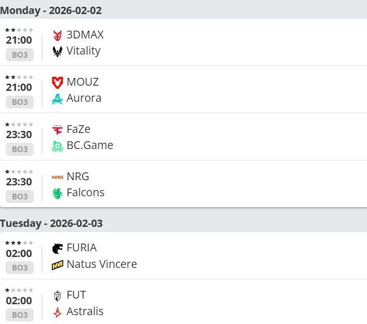This screenshot has width=367, height=324.
Task: Click the Natus Vincere yellow logo
Action: 58,265
